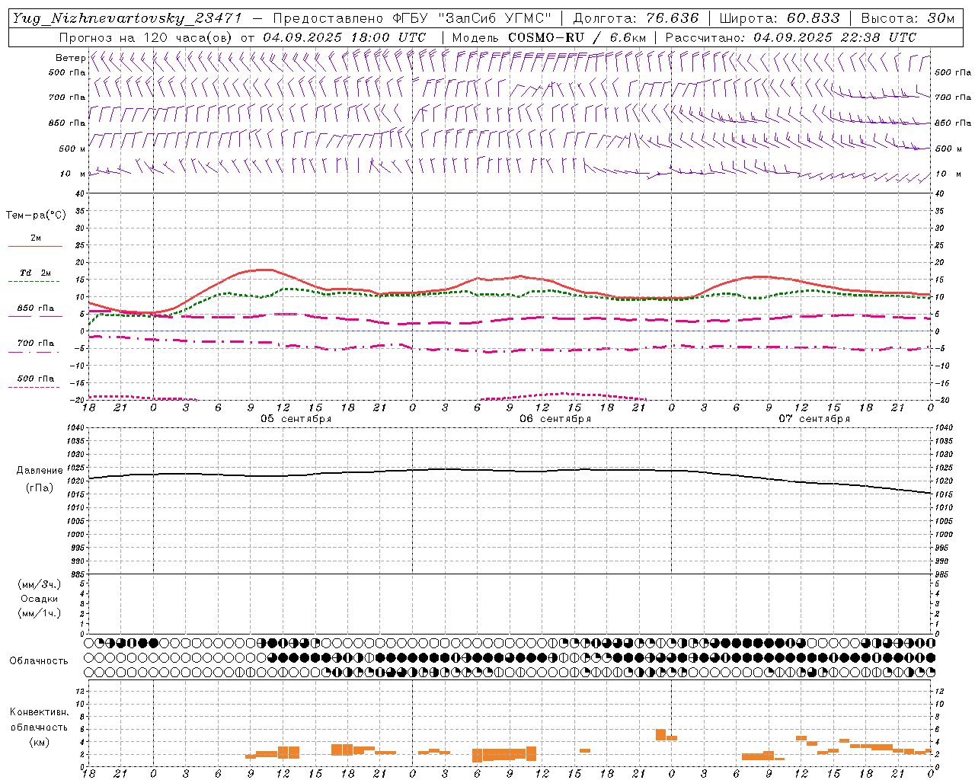Click the Конвективн. label
The image size is (975, 780).
[39, 712]
